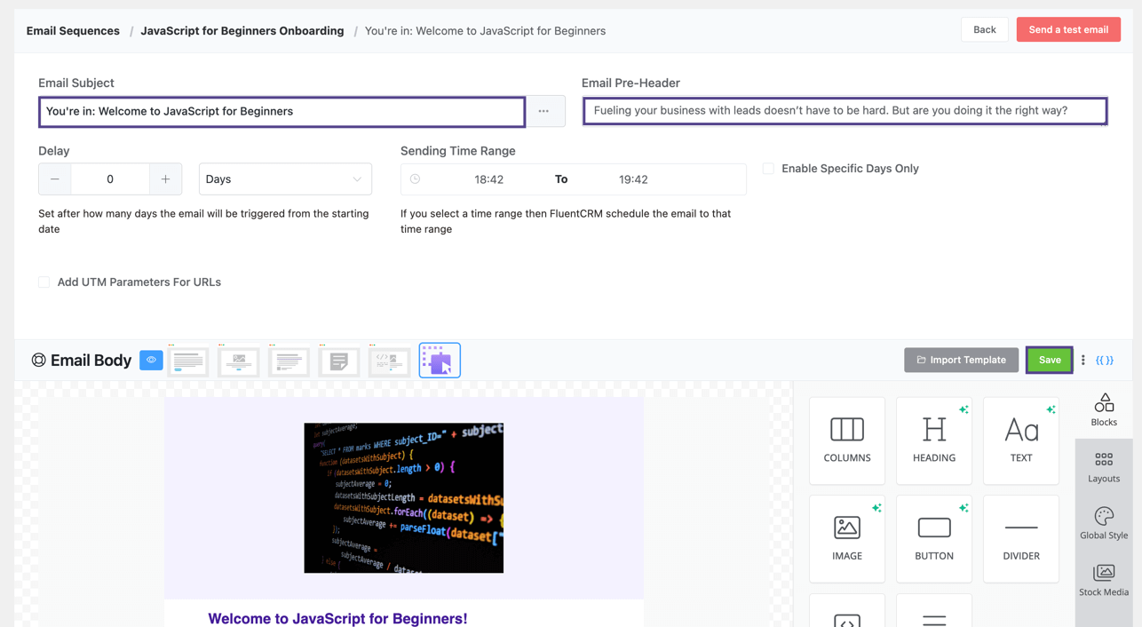Viewport: 1142px width, 627px height.
Task: Enable Specific Days Only
Action: coord(767,168)
